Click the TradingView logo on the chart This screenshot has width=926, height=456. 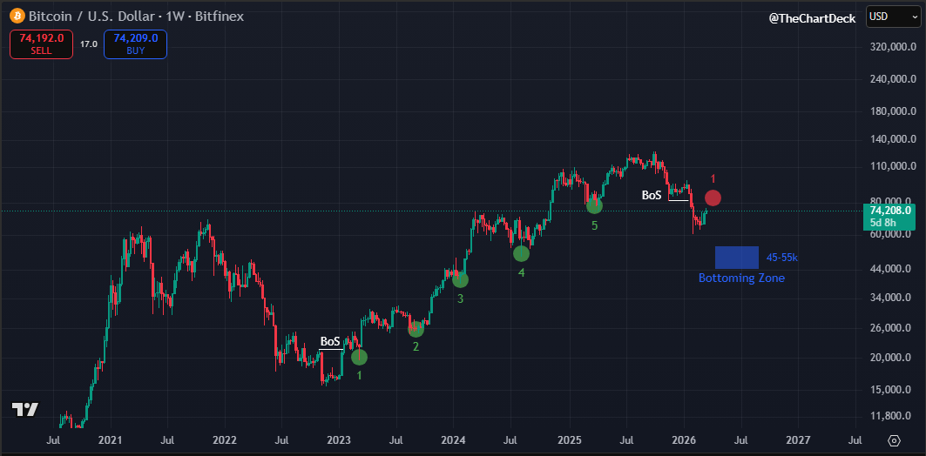coord(25,409)
